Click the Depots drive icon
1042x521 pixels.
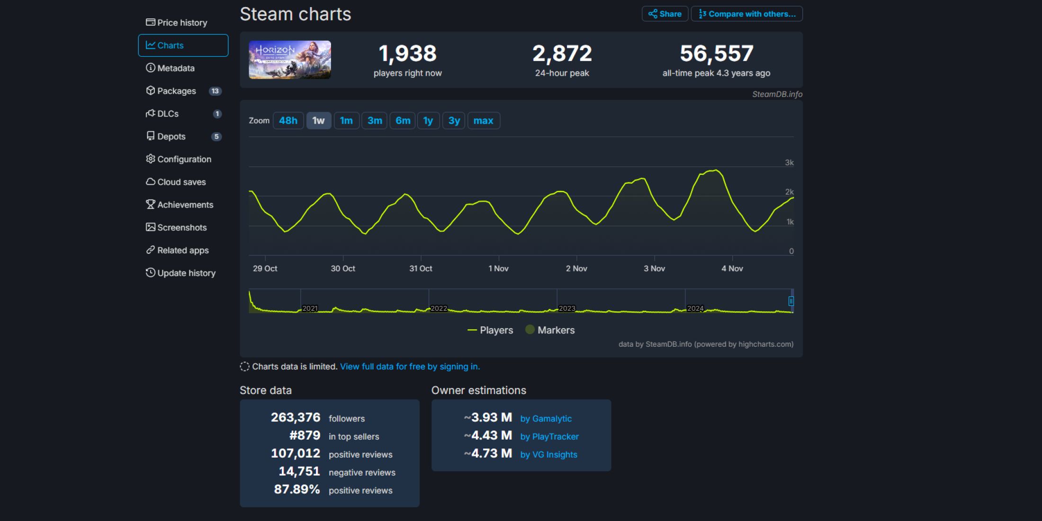[150, 136]
